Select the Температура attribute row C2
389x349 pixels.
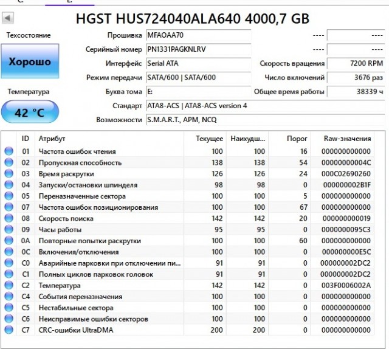pos(188,285)
